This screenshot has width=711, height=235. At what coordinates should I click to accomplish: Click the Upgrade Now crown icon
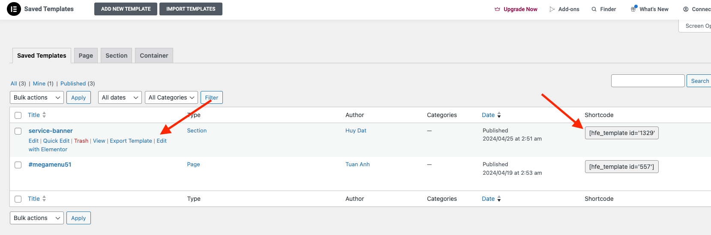(497, 9)
